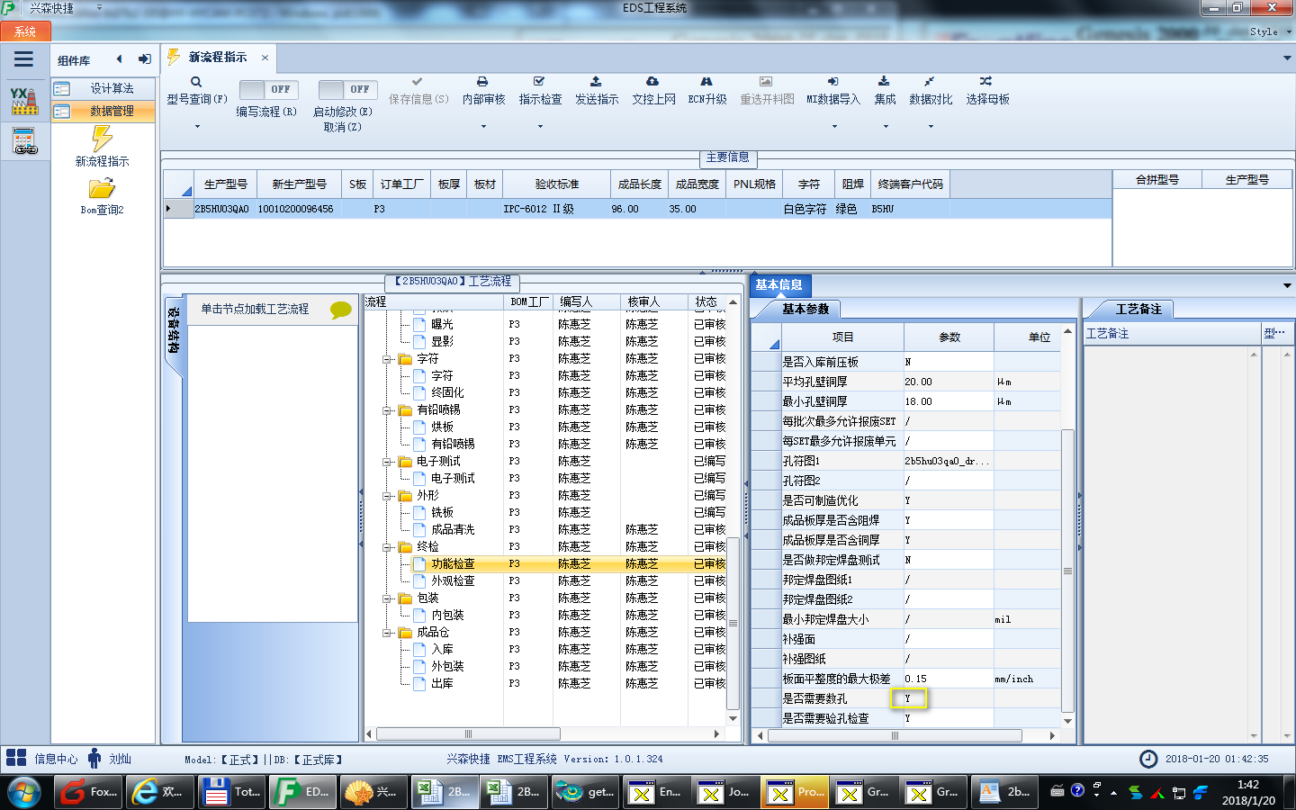This screenshot has width=1296, height=810.
Task: Open Bom查询2 folder icon
Action: 102,188
